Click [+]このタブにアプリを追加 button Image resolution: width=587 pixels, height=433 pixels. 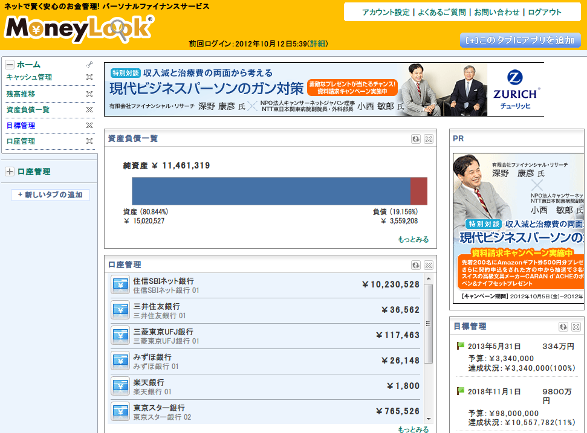[x=521, y=40]
